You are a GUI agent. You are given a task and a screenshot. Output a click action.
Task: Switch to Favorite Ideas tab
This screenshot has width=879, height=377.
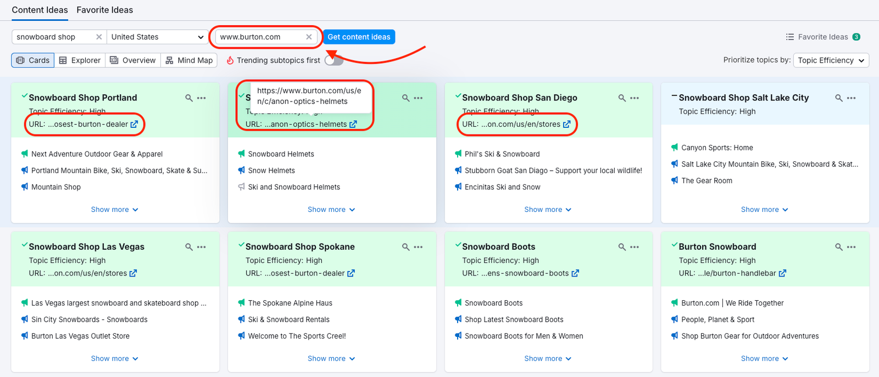coord(104,10)
